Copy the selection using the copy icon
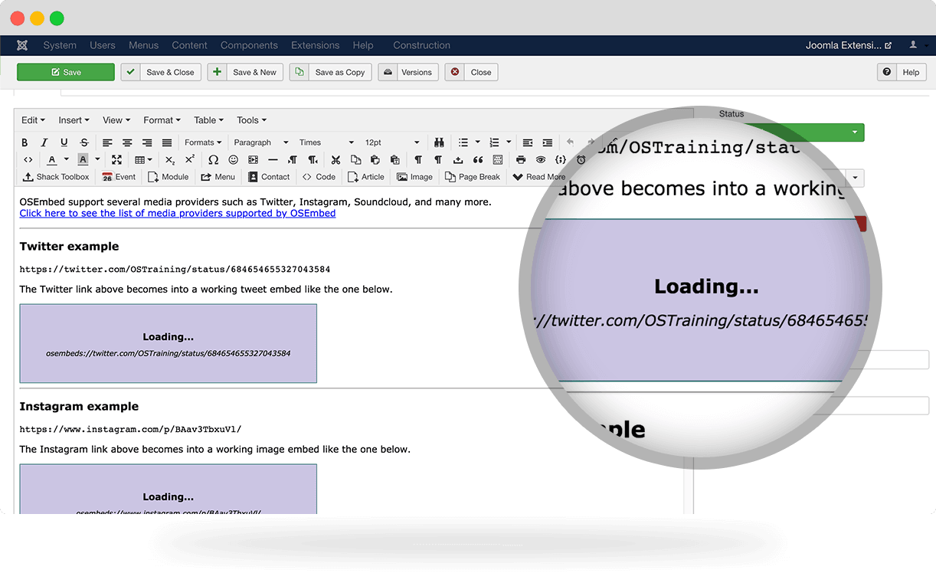The image size is (936, 573). point(355,159)
